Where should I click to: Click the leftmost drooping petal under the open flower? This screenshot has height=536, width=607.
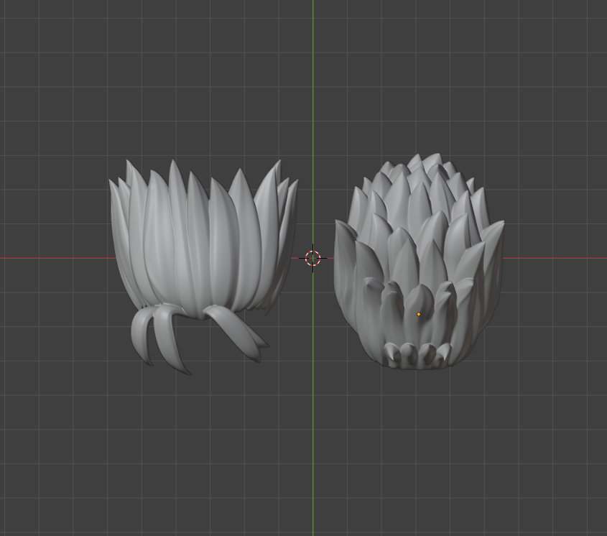pos(142,338)
